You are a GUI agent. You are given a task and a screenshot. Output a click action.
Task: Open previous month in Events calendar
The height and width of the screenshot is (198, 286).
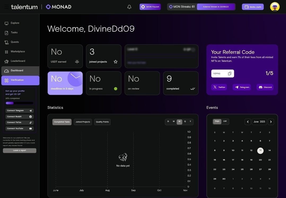248,122
